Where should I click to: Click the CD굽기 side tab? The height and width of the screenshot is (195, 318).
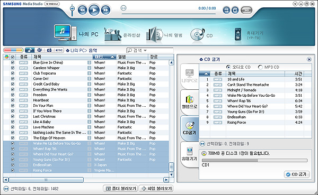[189, 128]
